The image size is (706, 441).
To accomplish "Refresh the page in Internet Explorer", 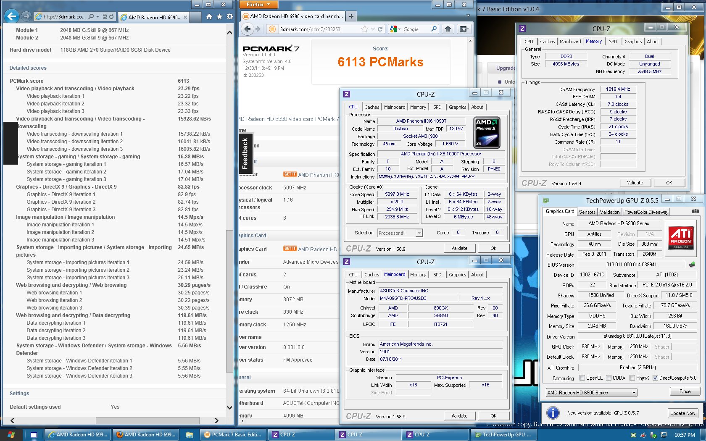I will pyautogui.click(x=111, y=17).
